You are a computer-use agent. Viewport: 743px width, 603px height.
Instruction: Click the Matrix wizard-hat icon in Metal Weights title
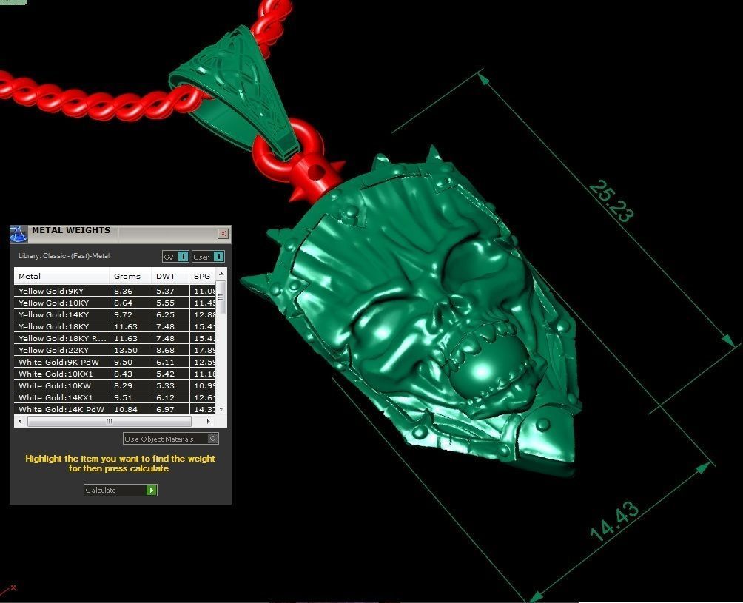(18, 234)
